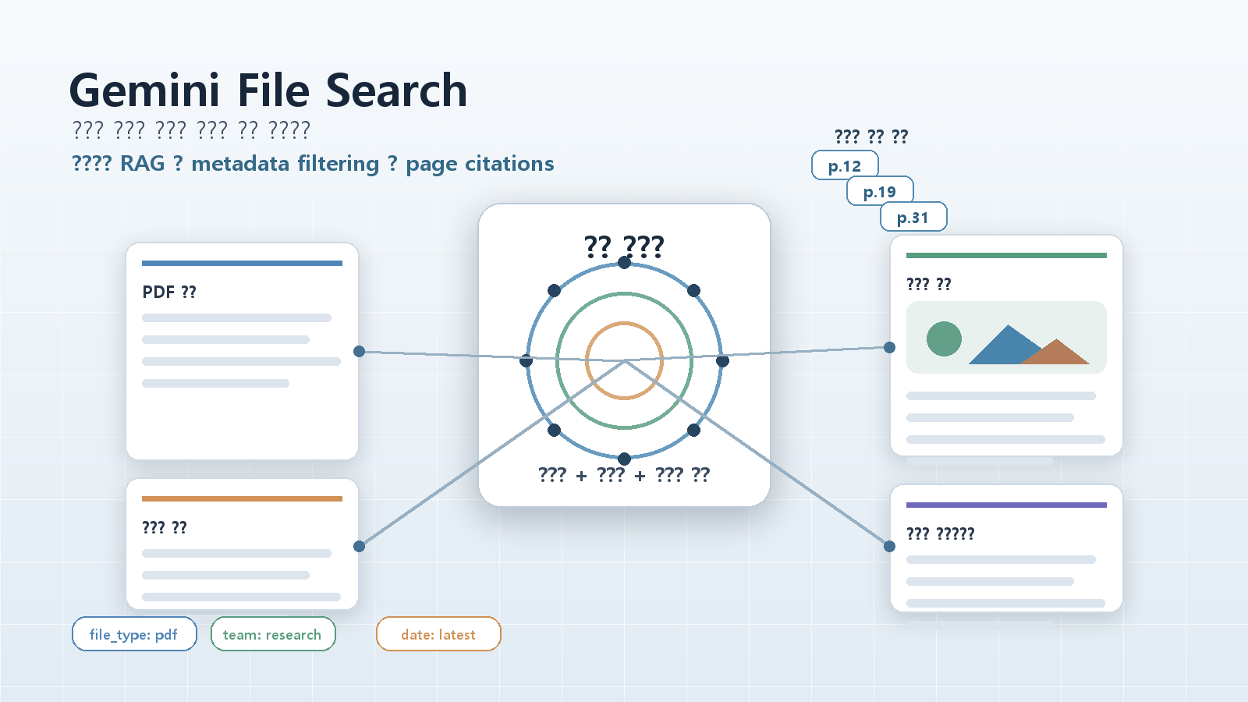This screenshot has height=702, width=1248.
Task: Click the mountain landscape image placeholder
Action: point(1006,337)
